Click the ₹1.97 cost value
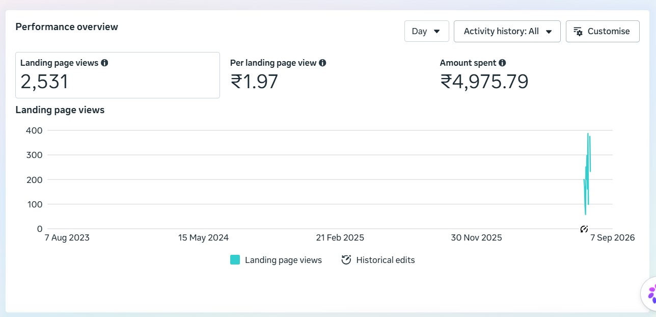This screenshot has height=317, width=656. (254, 82)
